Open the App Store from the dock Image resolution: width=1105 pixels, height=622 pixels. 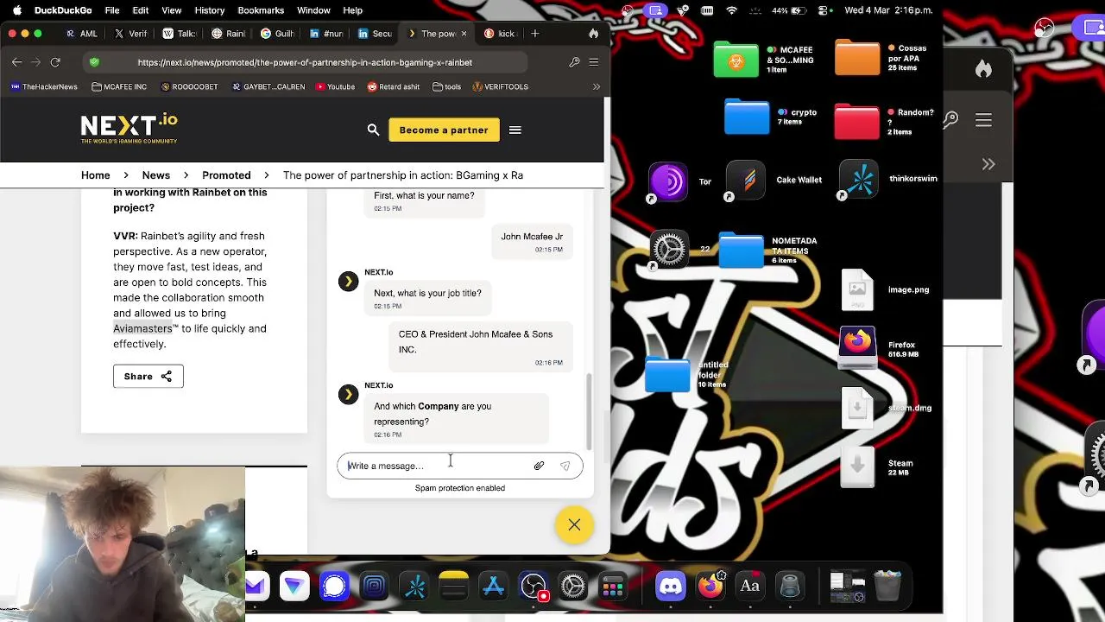coord(493,587)
